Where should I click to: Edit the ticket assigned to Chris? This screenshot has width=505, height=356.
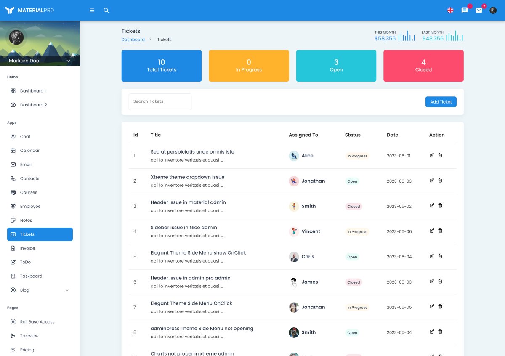(x=432, y=256)
